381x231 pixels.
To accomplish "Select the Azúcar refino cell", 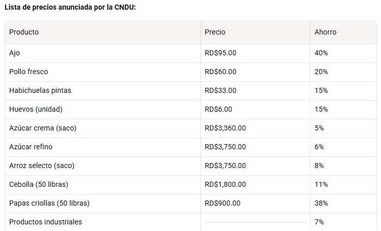I will pyautogui.click(x=31, y=147).
